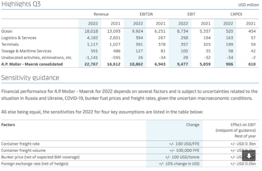
Task: Click the EBITDA column header
Action: point(146,14)
